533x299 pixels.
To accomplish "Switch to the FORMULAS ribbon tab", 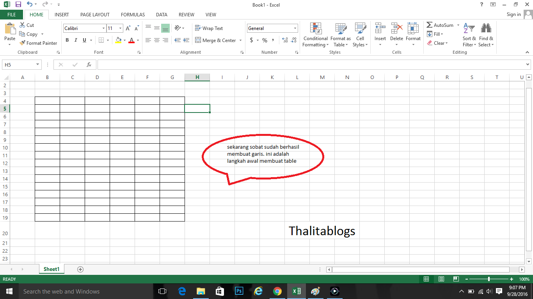I will tap(133, 14).
